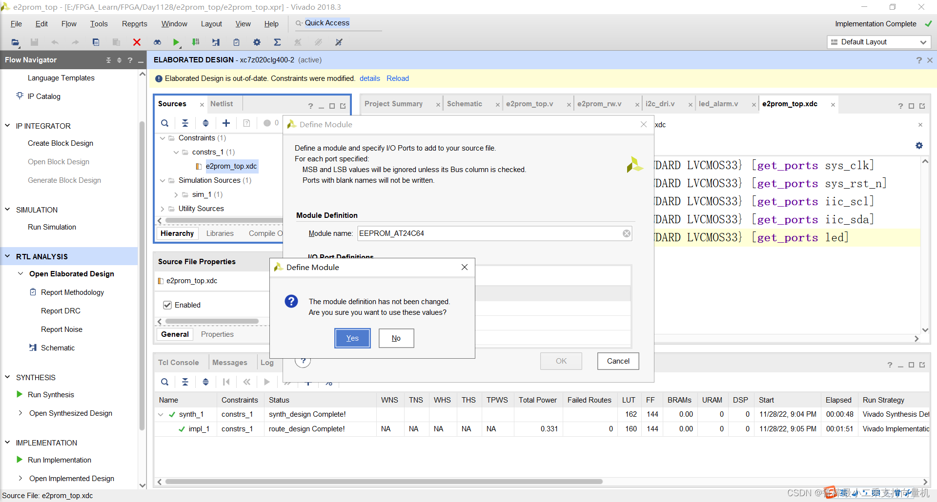Click the Generate Bitstream toolbar icon
Viewport: 937px width, 502px height.
pos(196,42)
